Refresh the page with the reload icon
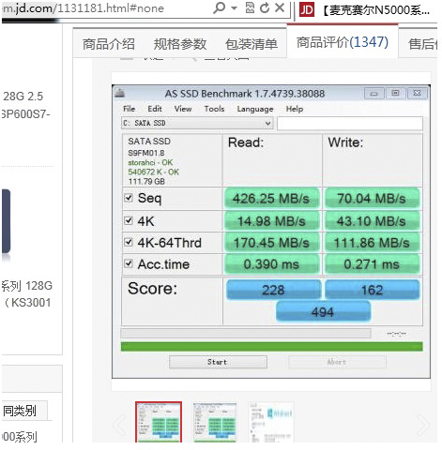The width and height of the screenshot is (442, 450). pyautogui.click(x=265, y=7)
